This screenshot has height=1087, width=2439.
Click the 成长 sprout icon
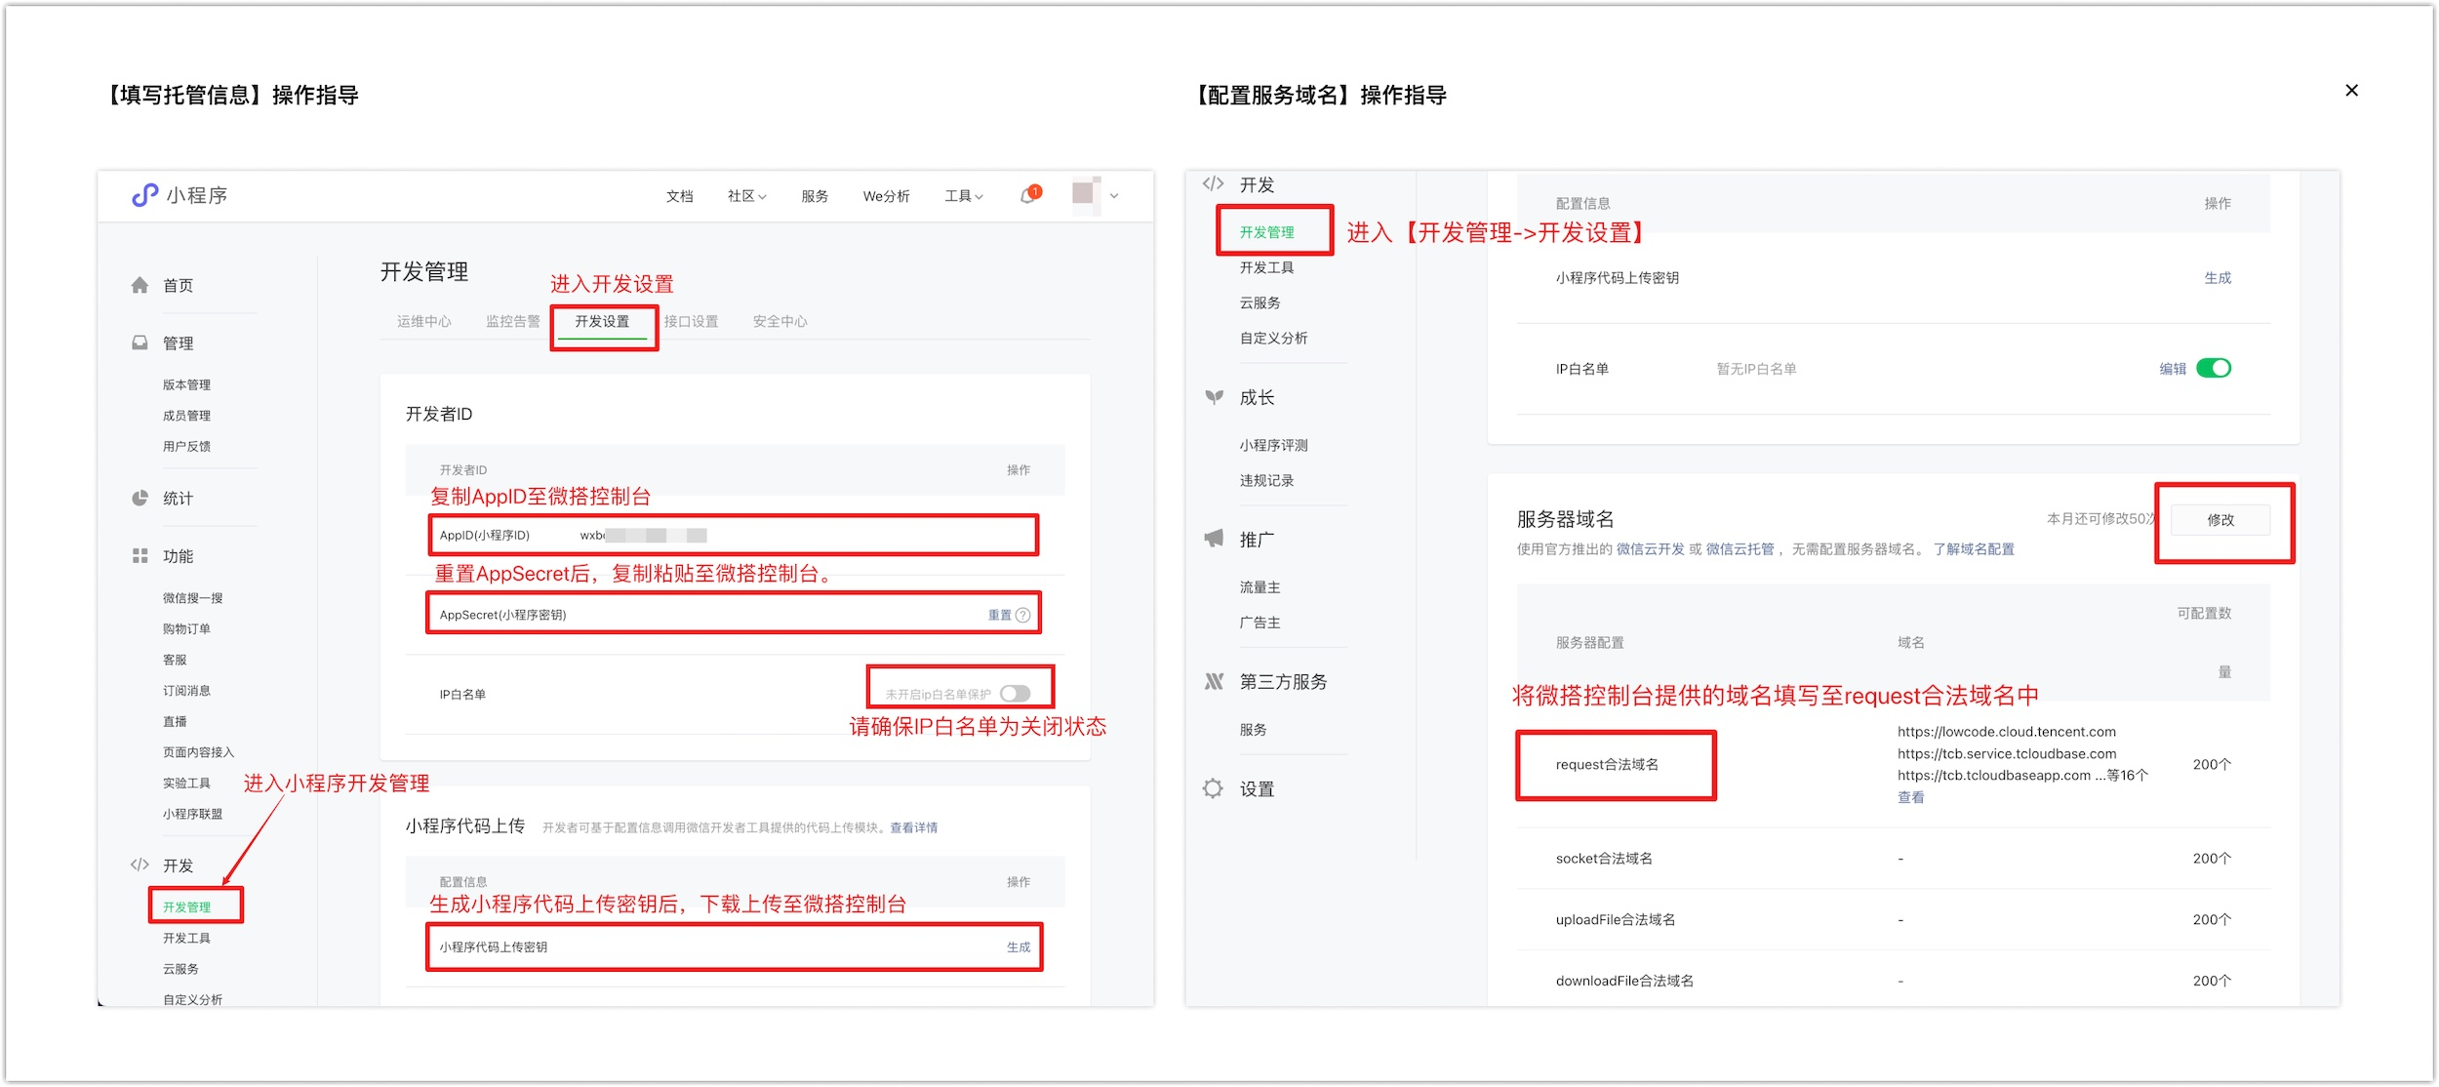(x=1214, y=397)
